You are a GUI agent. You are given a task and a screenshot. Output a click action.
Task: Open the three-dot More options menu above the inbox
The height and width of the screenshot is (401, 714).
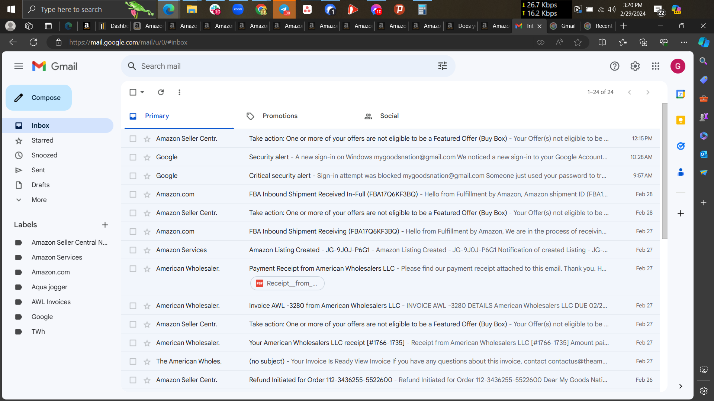pos(179,92)
